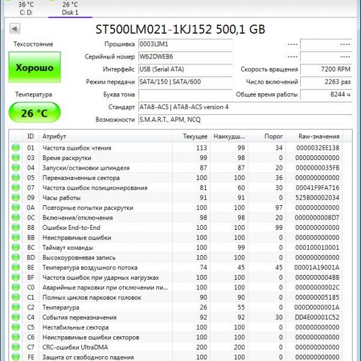Open the Хорошо health status button
The height and width of the screenshot is (361, 361).
coord(34,67)
